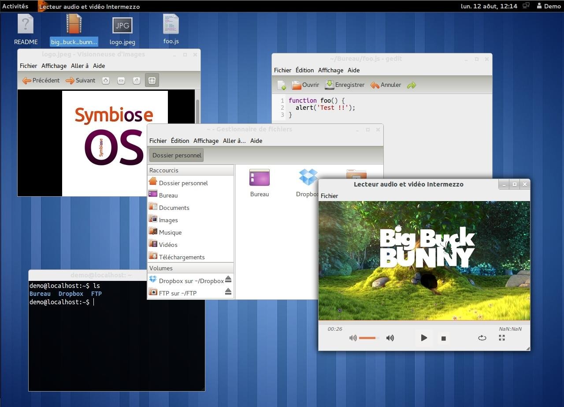Save foo.js using the Enregistrer toolbar icon

coord(345,85)
